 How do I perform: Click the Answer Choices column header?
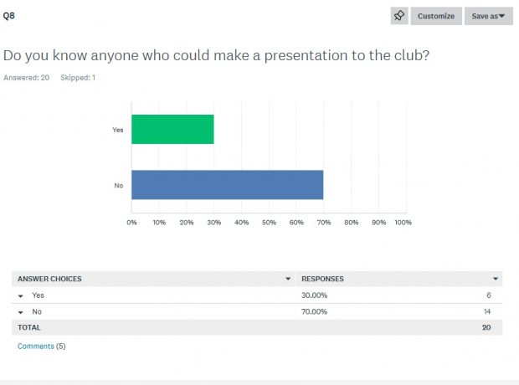tap(50, 279)
